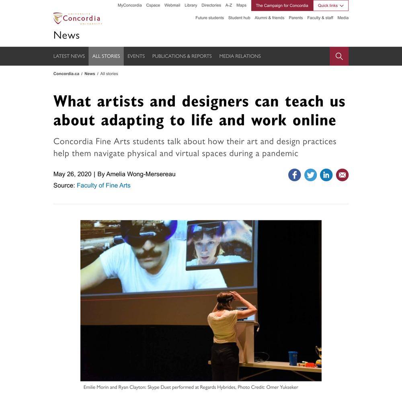This screenshot has width=402, height=402.
Task: Click the article headline text
Action: coord(199,111)
